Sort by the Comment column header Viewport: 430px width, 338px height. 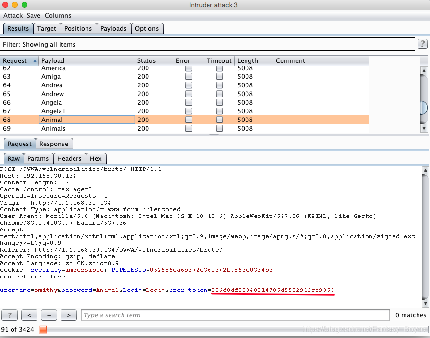click(x=321, y=61)
